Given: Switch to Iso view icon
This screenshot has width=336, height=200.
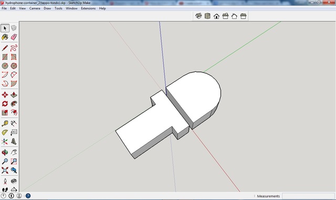Looking at the screenshot, I should pos(198,16).
